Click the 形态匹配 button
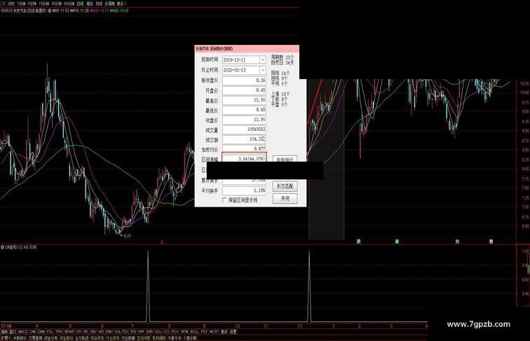 [x=285, y=186]
